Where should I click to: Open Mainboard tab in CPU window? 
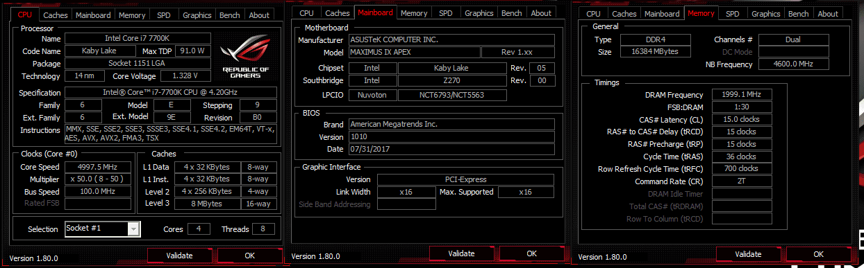93,15
